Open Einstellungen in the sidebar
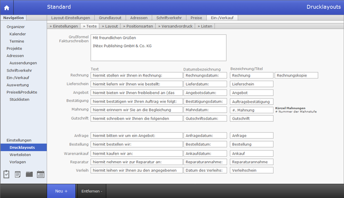 point(19,140)
